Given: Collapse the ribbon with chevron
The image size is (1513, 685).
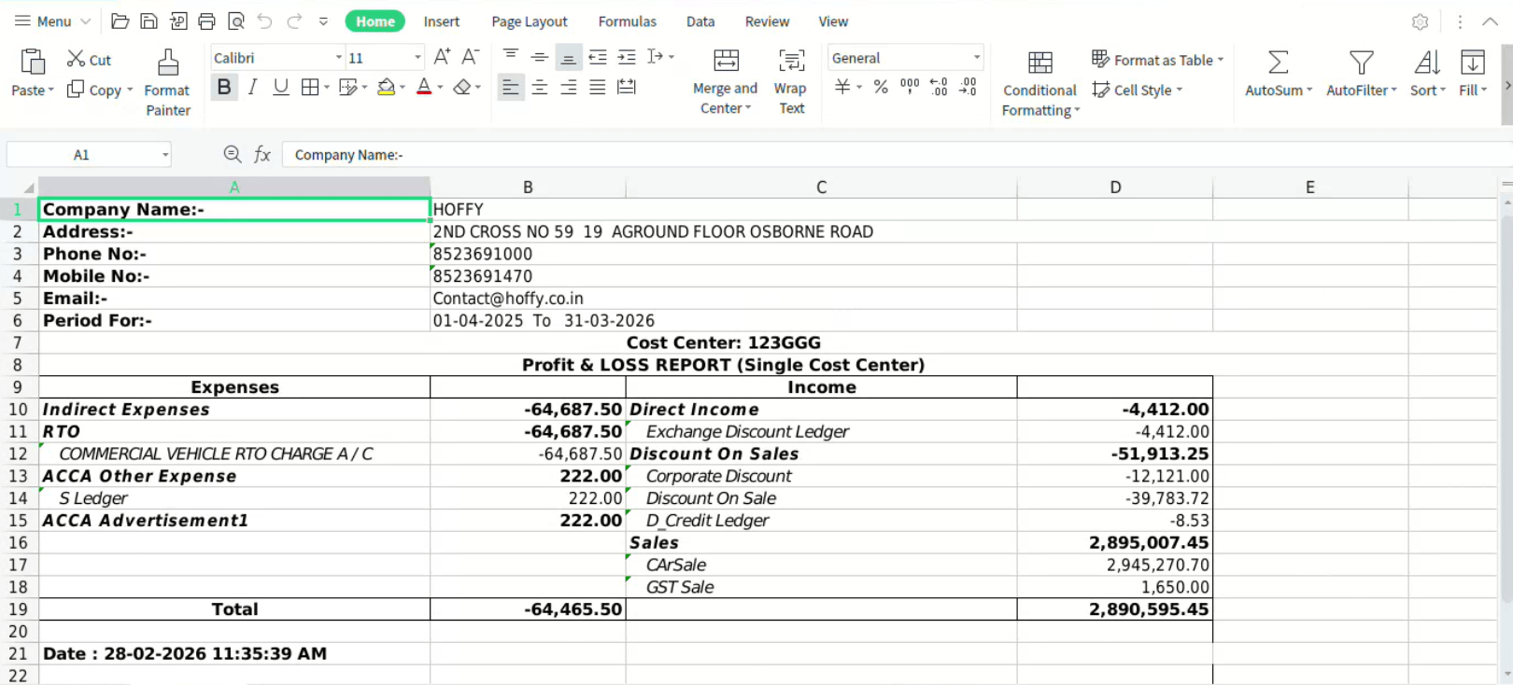Looking at the screenshot, I should pyautogui.click(x=1491, y=21).
